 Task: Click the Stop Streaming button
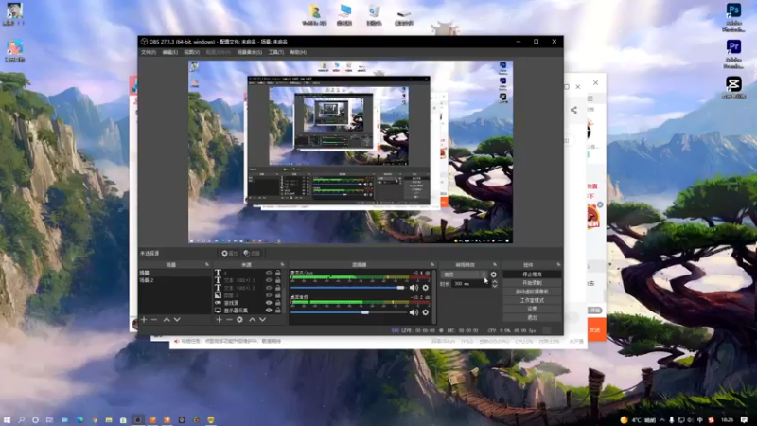(x=532, y=275)
